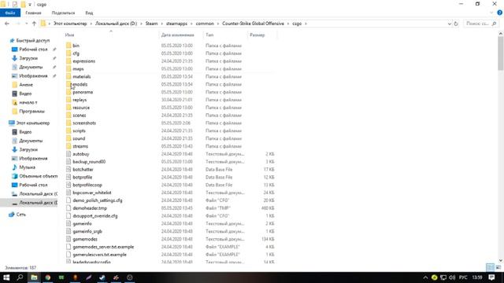The height and width of the screenshot is (283, 504).
Task: Open the address bar history dropdown
Action: pos(450,24)
